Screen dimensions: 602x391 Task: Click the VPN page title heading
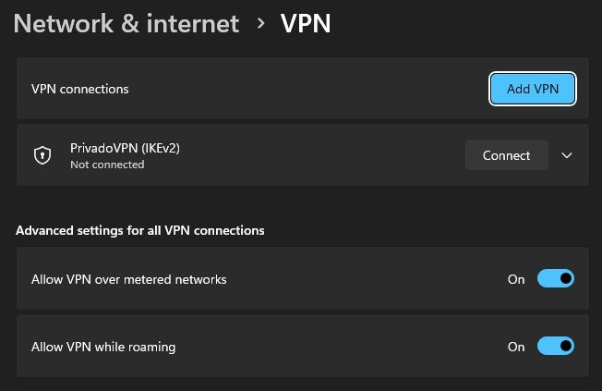click(x=306, y=24)
